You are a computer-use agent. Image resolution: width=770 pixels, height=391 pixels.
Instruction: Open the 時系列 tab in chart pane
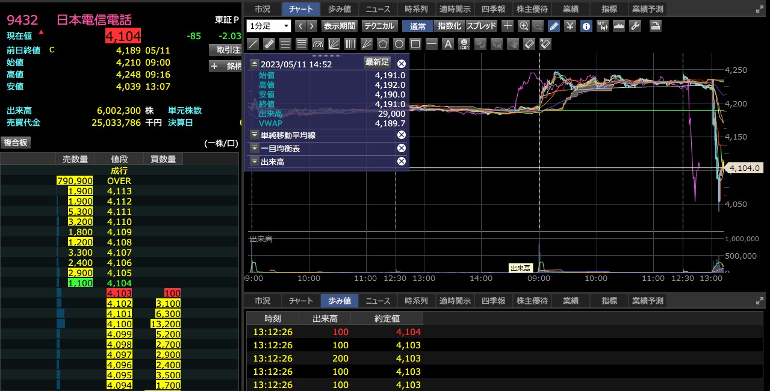416,9
